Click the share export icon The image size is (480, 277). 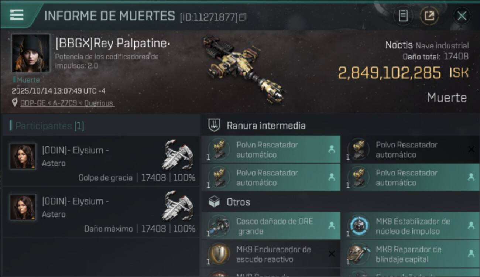(x=429, y=16)
